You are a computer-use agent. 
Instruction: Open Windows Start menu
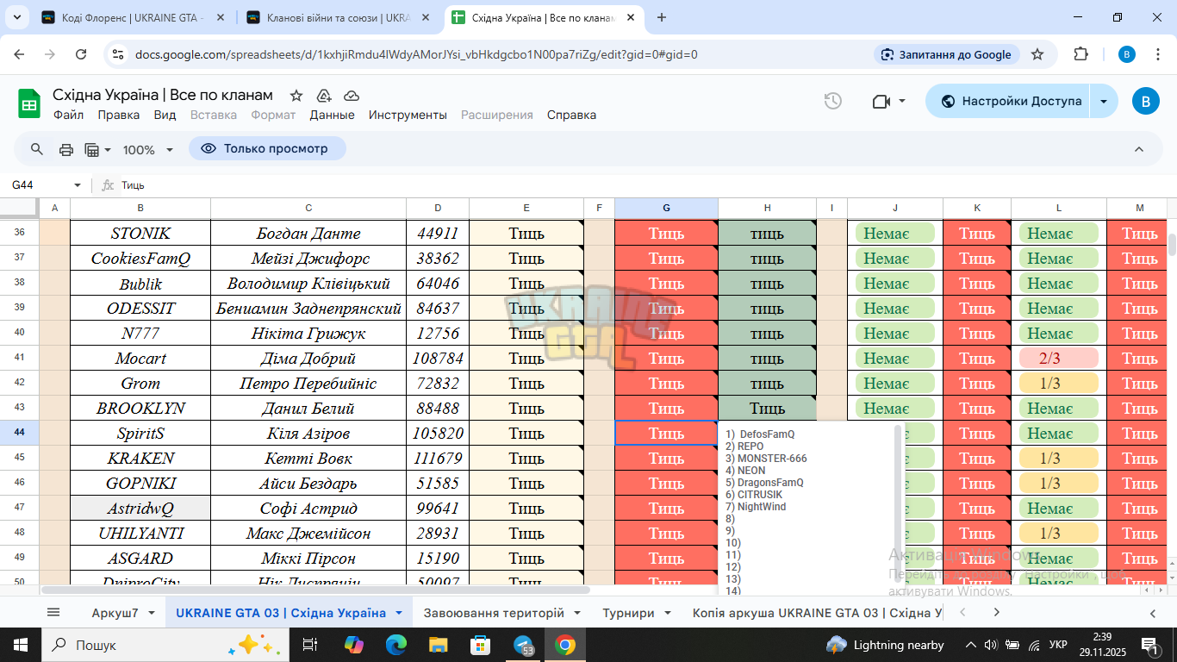pos(21,645)
